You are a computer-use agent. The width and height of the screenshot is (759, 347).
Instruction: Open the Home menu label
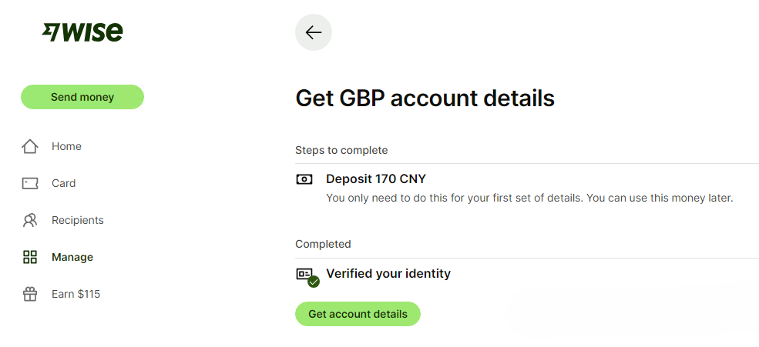click(x=66, y=146)
